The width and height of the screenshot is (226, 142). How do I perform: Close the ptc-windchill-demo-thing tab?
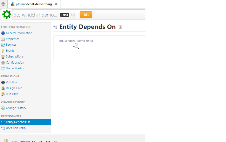click(56, 4)
